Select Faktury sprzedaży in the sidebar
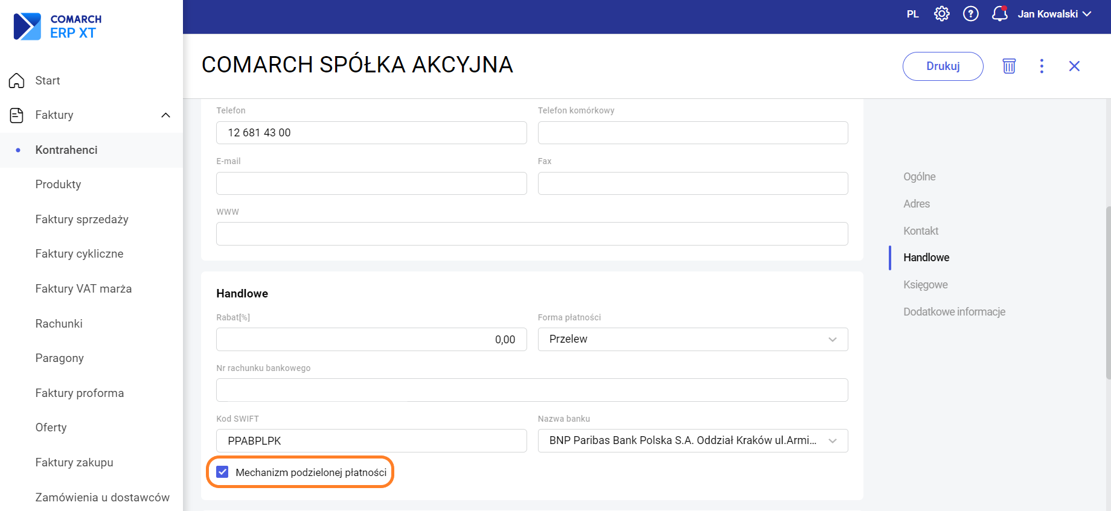The image size is (1111, 511). point(82,219)
